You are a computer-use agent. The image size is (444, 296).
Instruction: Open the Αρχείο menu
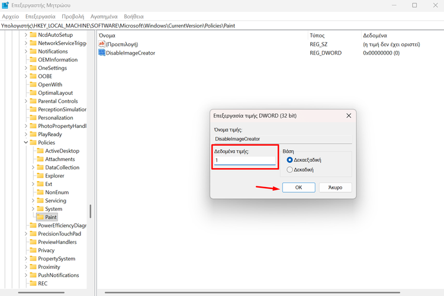point(11,17)
